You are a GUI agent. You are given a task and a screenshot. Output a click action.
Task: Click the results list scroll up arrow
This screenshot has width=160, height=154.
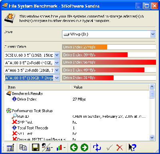pos(152,87)
